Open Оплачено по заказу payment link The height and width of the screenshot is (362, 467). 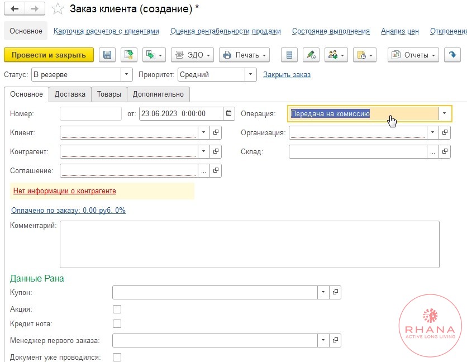68,211
